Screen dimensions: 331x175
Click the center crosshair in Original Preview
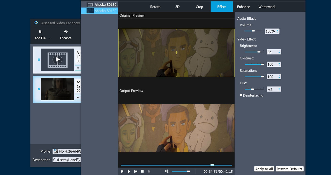(x=176, y=53)
